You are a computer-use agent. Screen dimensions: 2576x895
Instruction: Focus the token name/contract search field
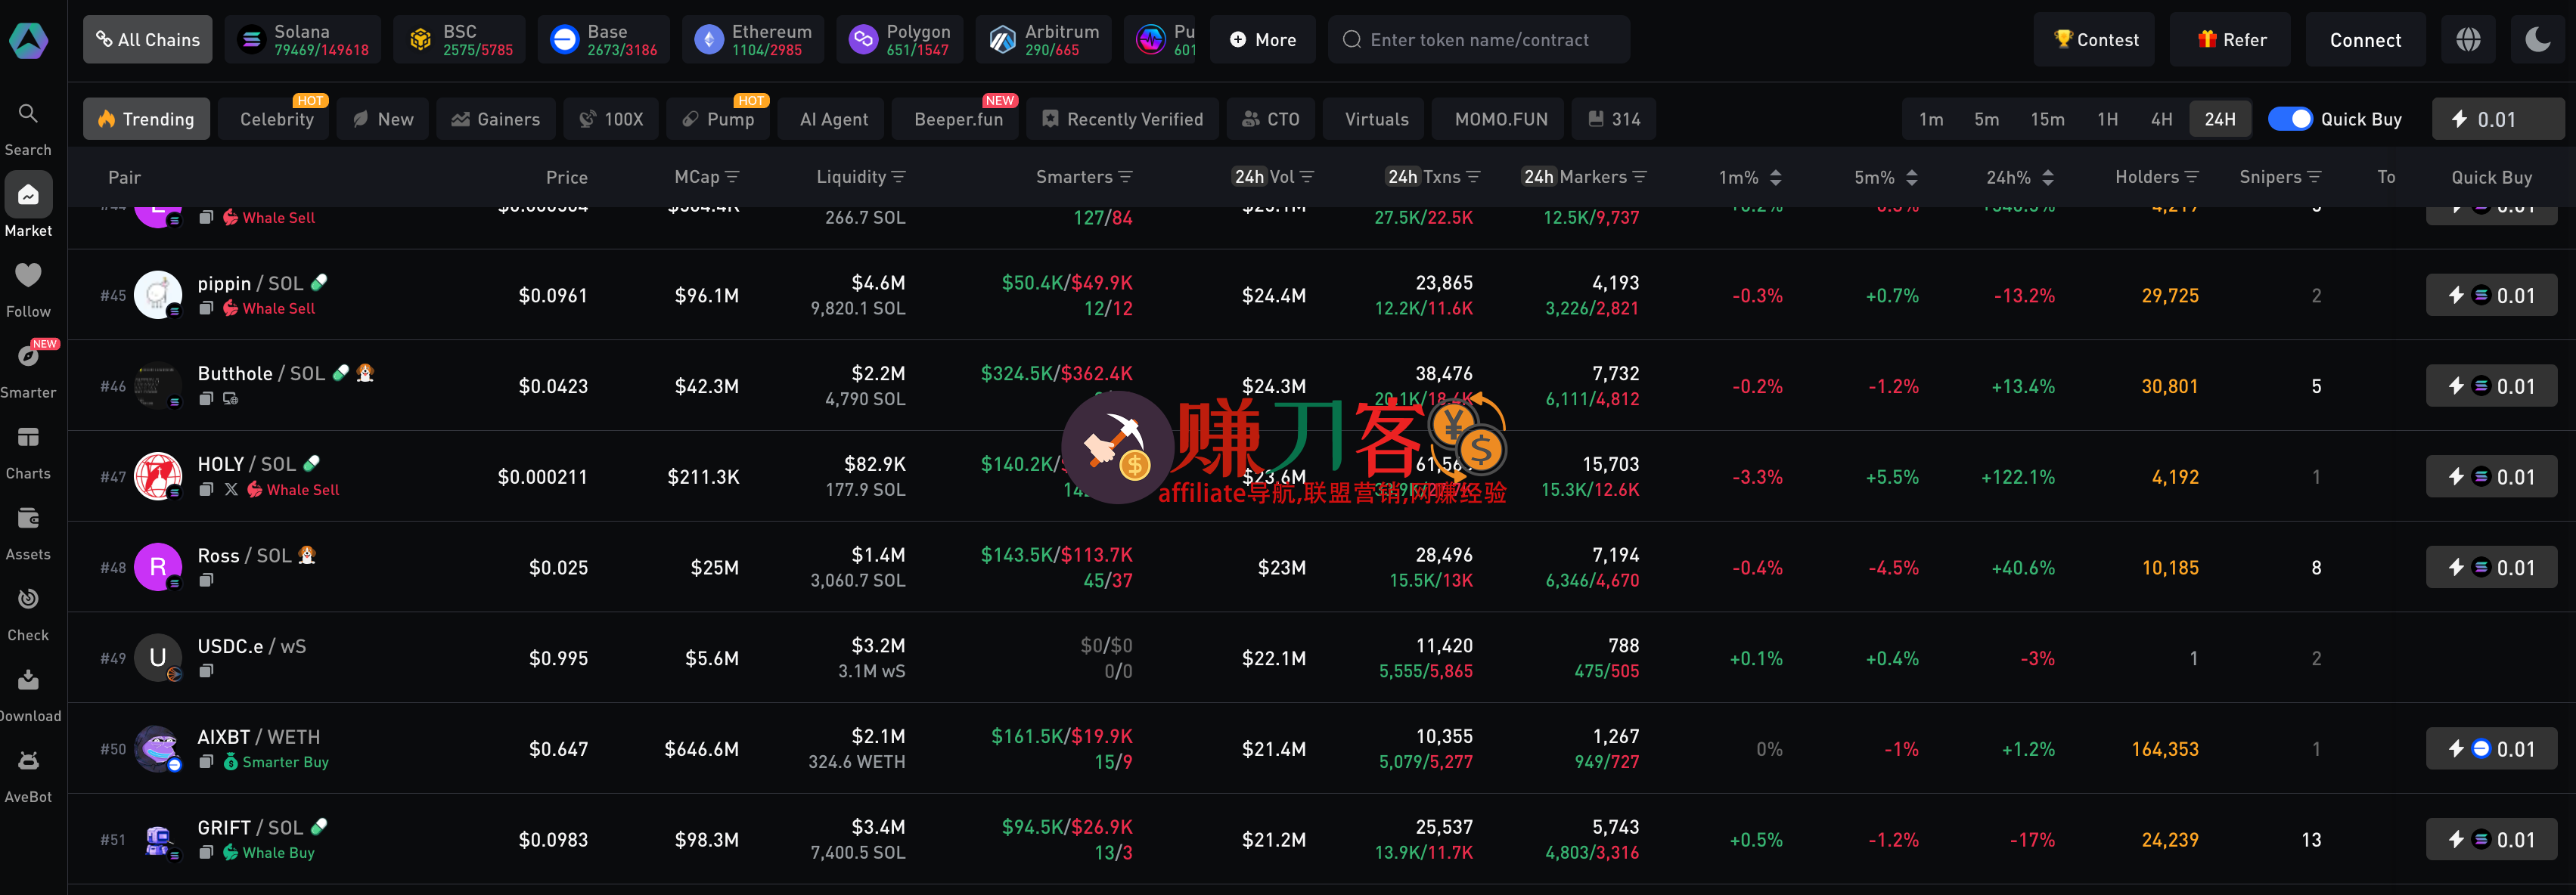[1479, 40]
